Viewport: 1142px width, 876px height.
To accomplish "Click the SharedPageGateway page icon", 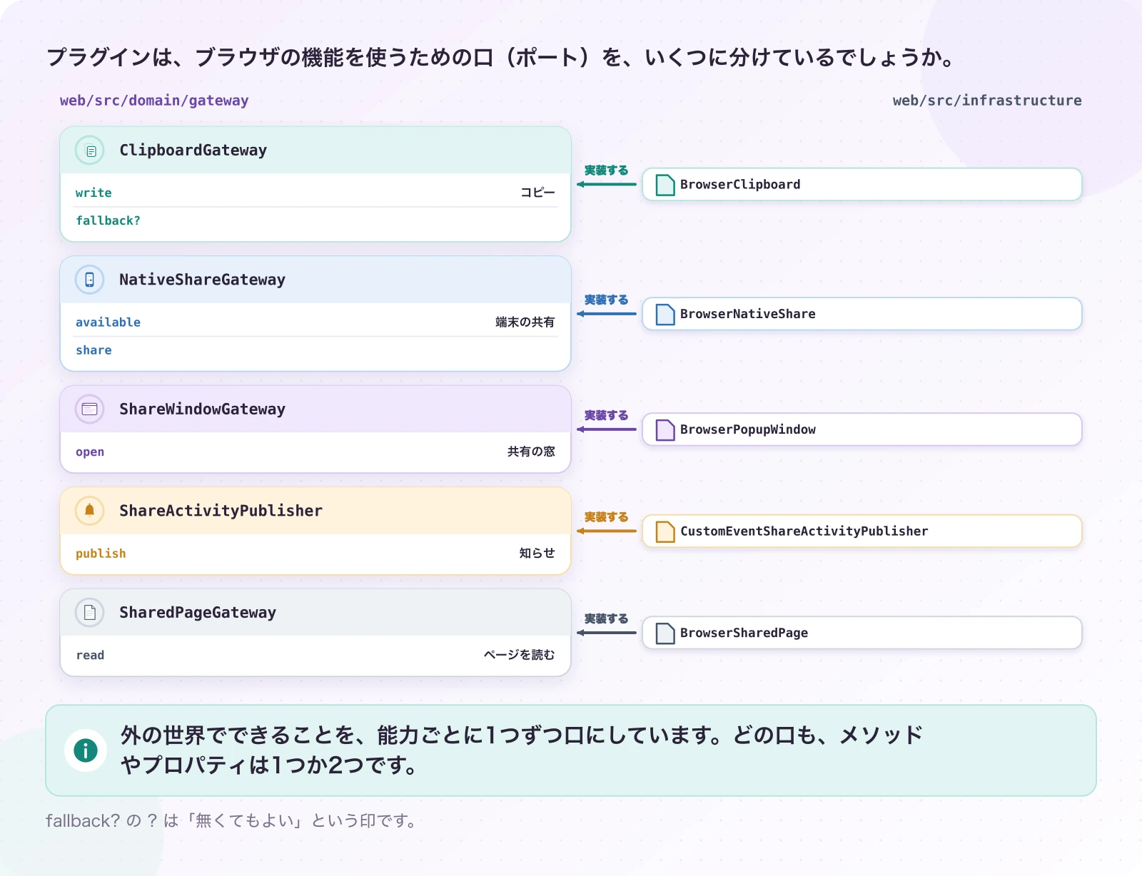I will click(90, 612).
